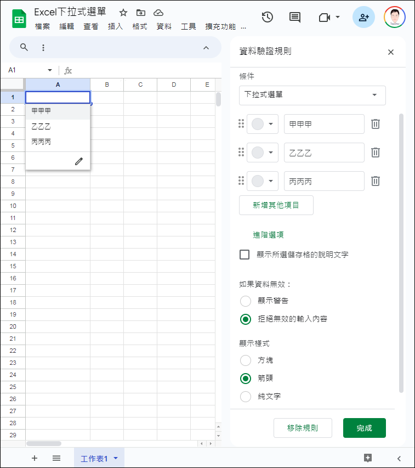Select 甲甲甲 from the cell dropdown list
415x468 pixels.
pos(58,111)
